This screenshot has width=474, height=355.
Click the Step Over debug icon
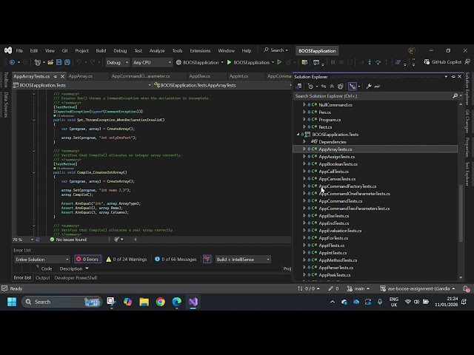point(378,62)
